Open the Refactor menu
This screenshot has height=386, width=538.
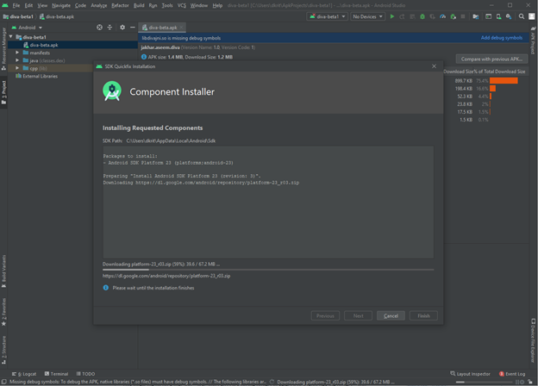coord(120,5)
